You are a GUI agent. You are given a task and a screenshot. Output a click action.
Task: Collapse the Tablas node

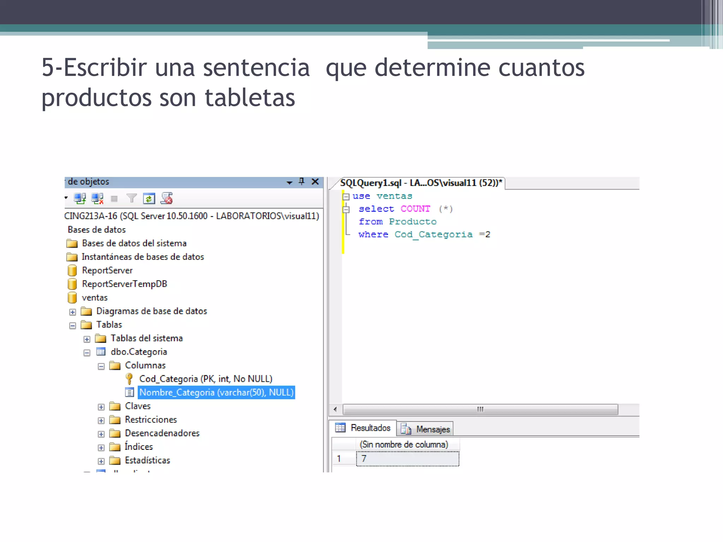73,326
